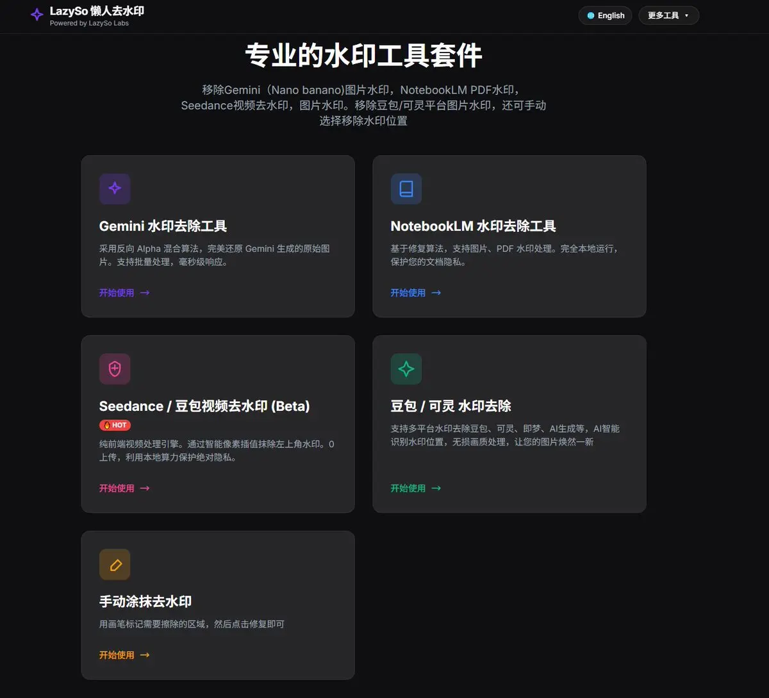Open the 更多工具 dropdown menu

(668, 16)
